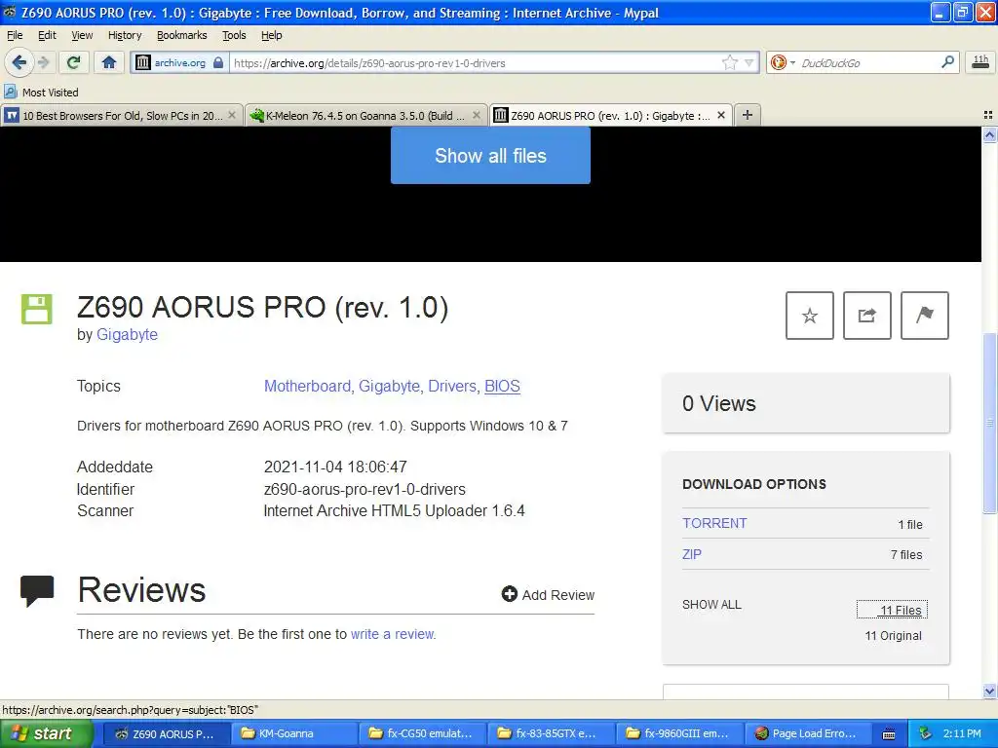Click the green floppy disk software icon

[x=37, y=309]
